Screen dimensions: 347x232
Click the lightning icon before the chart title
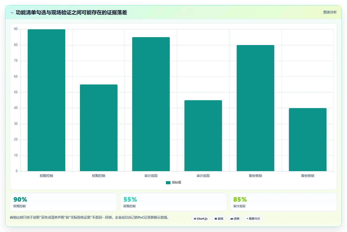12,13
